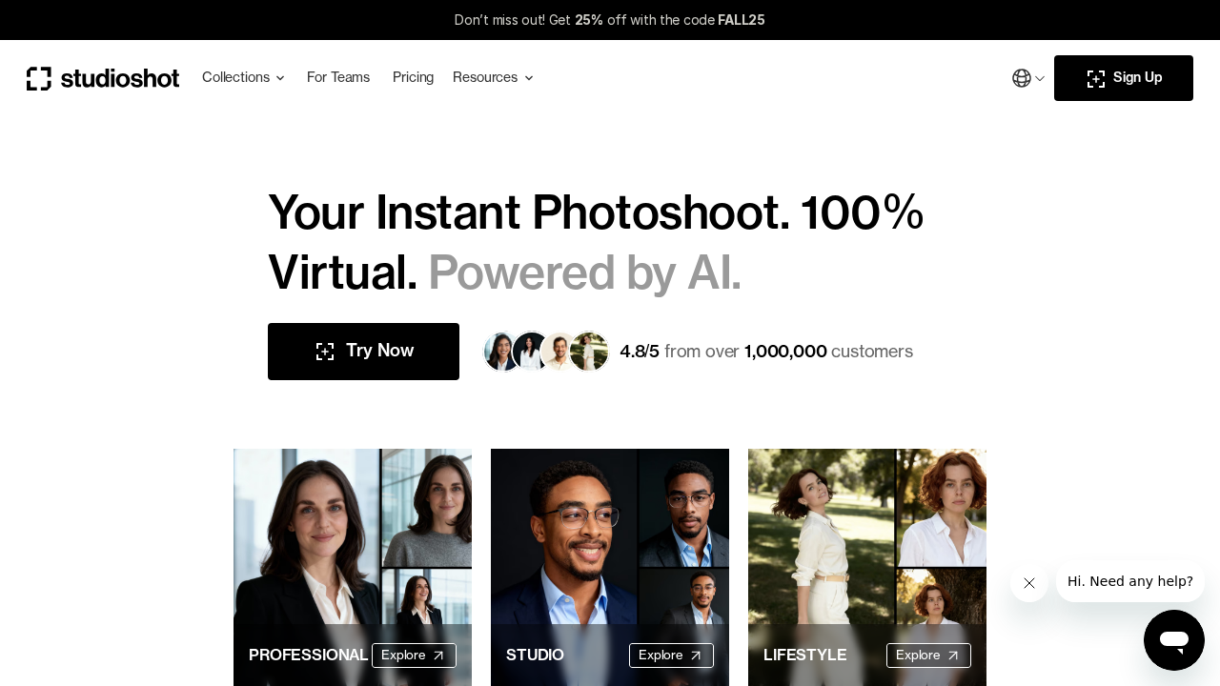Go to the For Teams page
Screen dimensions: 1220x686
[338, 77]
